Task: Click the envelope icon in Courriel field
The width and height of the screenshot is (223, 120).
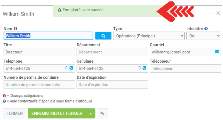Action: tap(217, 52)
